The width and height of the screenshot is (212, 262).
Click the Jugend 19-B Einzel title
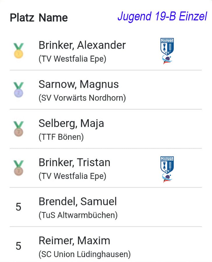162,17
